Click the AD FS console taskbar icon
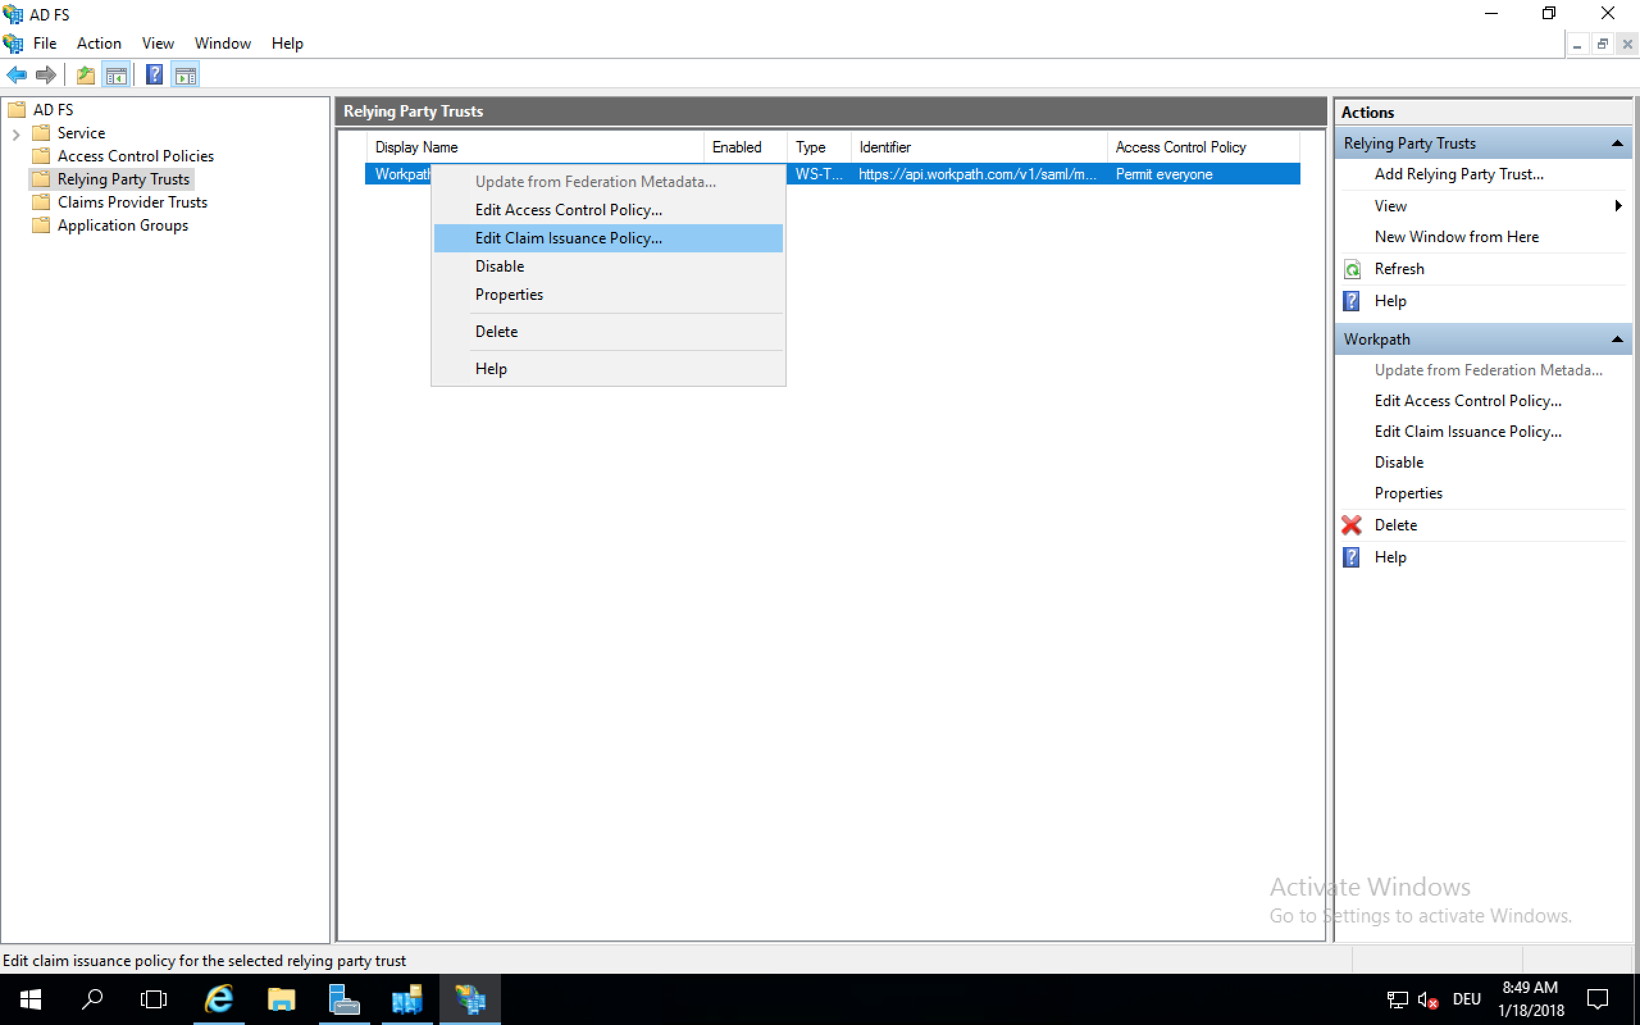The height and width of the screenshot is (1025, 1640). (x=470, y=999)
